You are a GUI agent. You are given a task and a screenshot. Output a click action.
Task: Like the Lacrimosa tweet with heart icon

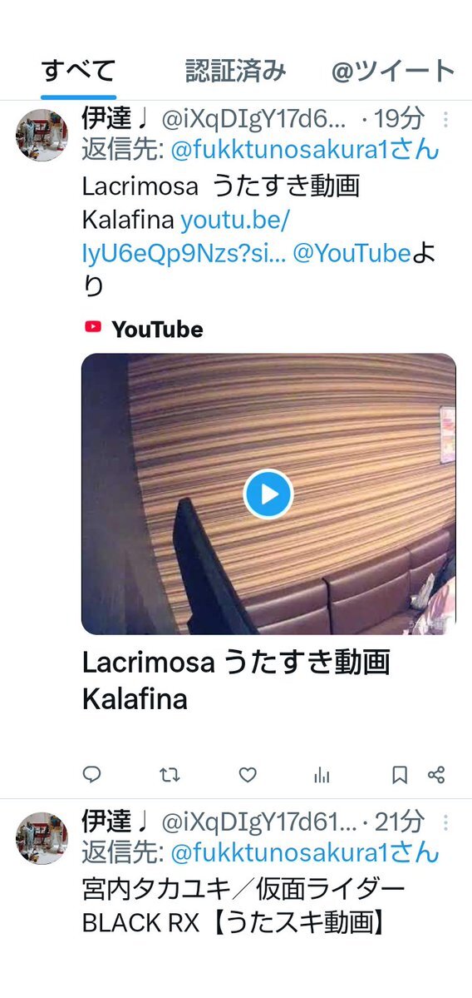coord(247,775)
